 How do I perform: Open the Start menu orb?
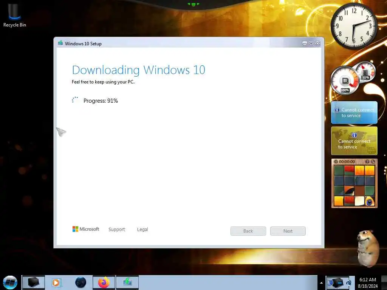pyautogui.click(x=10, y=282)
